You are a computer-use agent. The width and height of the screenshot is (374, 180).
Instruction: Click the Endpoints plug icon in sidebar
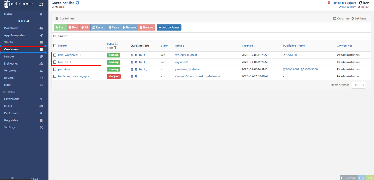(x=41, y=113)
